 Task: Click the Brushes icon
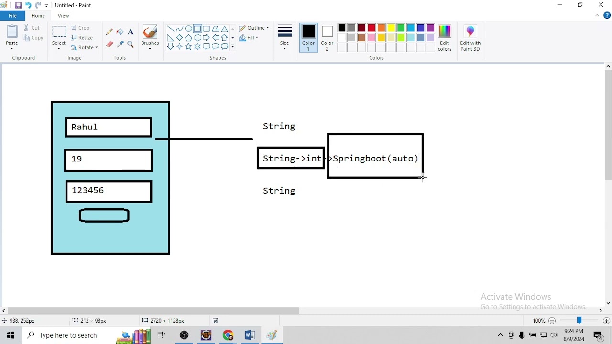click(x=150, y=32)
